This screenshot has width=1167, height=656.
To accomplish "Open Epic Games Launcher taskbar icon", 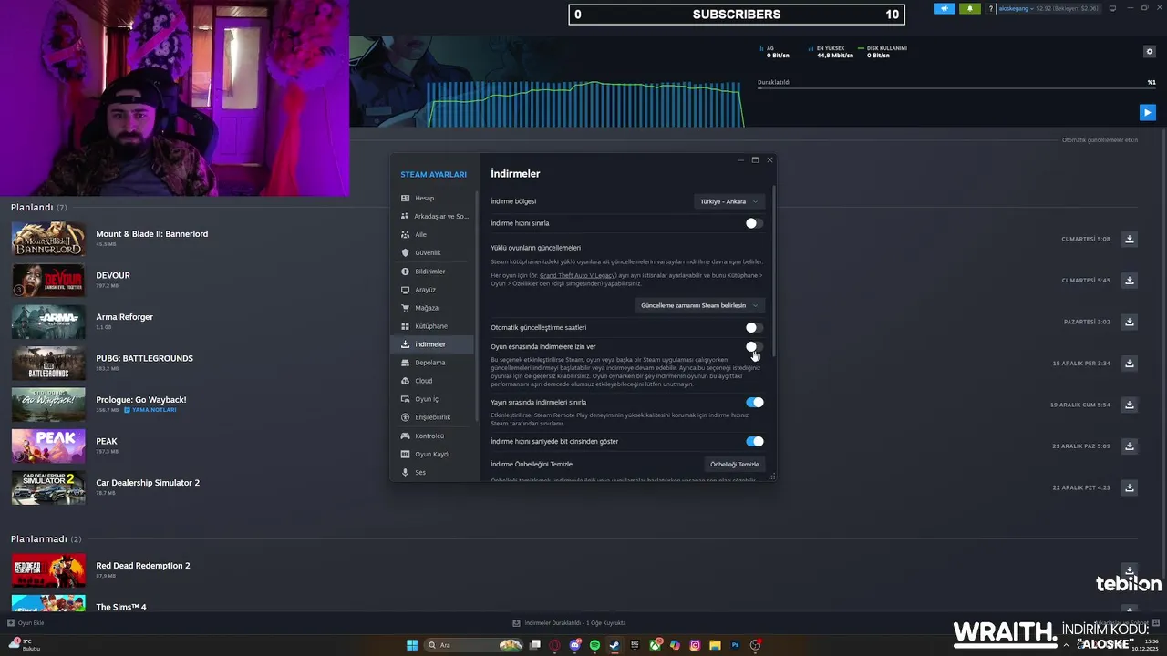I will (635, 645).
